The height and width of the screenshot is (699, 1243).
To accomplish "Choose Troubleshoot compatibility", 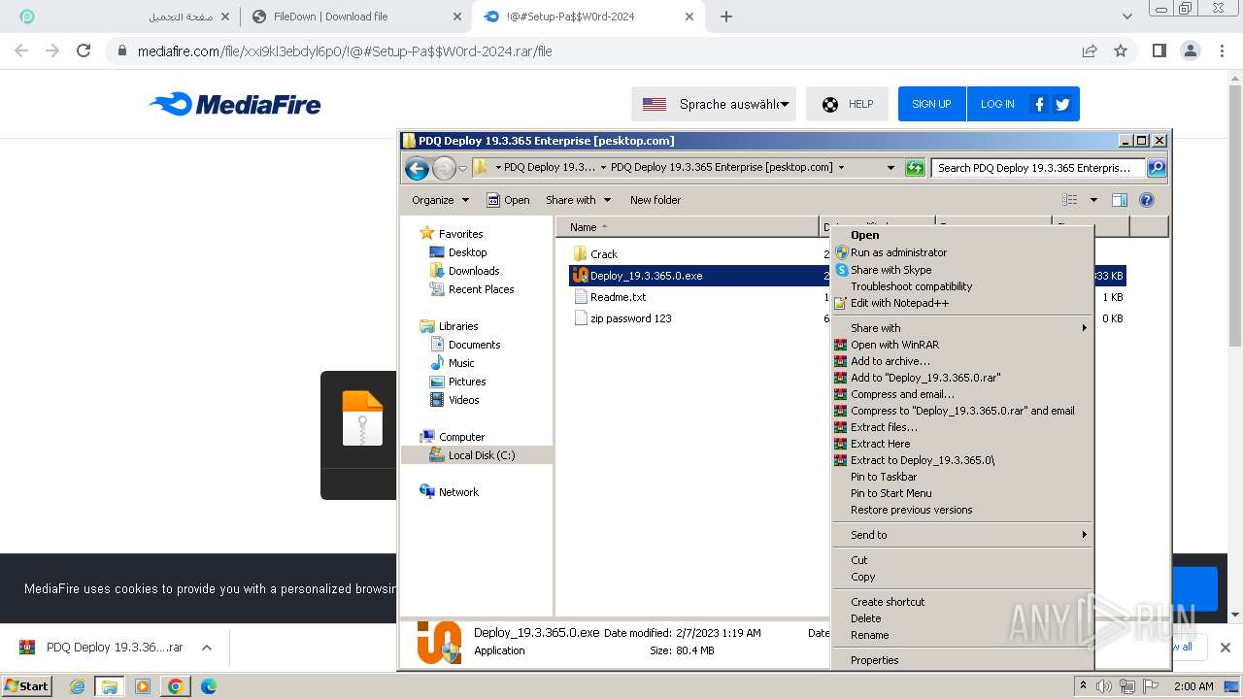I will pos(961,286).
